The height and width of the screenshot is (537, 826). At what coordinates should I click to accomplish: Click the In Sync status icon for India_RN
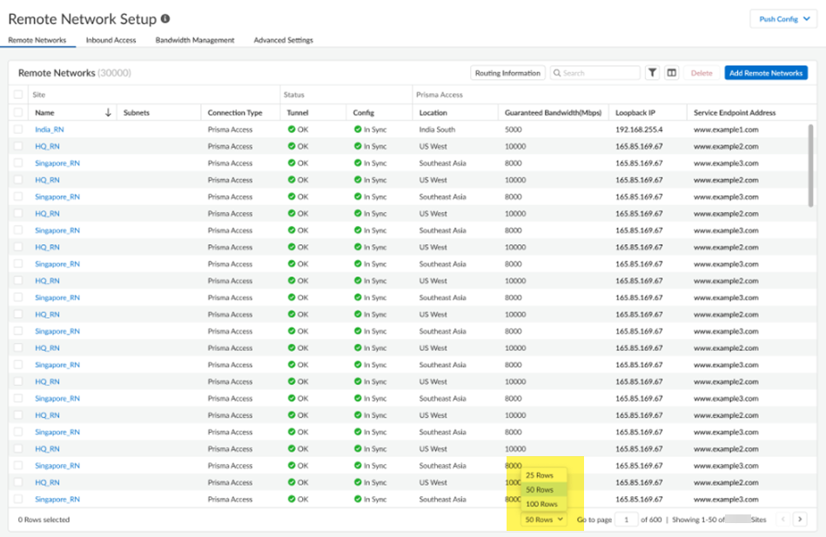click(358, 129)
